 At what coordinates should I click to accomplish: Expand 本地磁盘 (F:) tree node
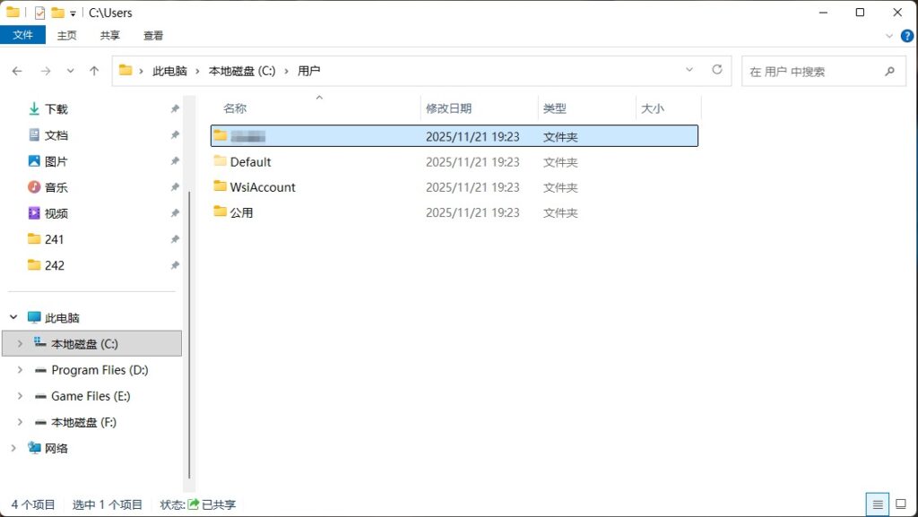[20, 422]
